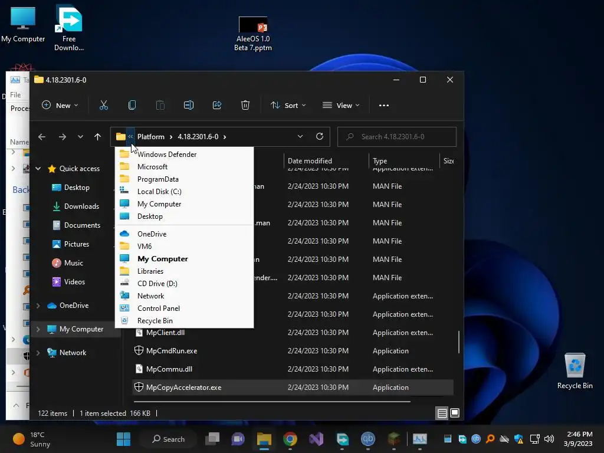Select AleeOS 1.0 Beta 7.pptm file on desktop

click(253, 34)
